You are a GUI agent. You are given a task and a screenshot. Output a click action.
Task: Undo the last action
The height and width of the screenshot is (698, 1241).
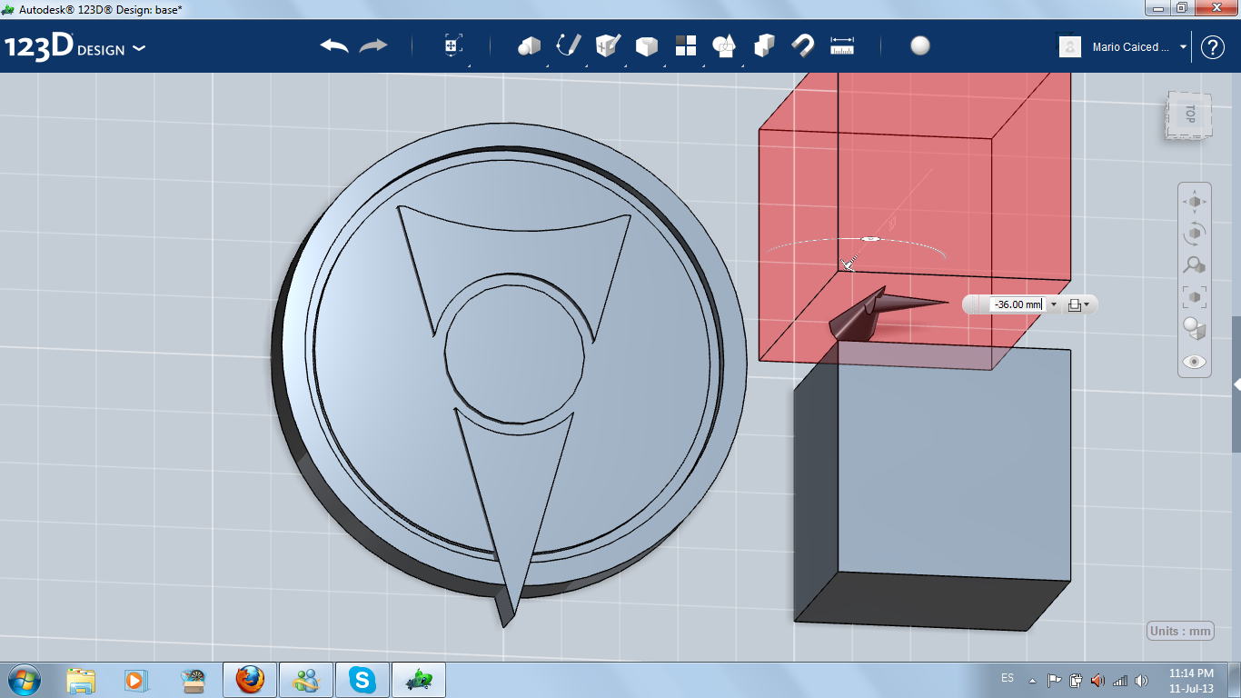(334, 45)
